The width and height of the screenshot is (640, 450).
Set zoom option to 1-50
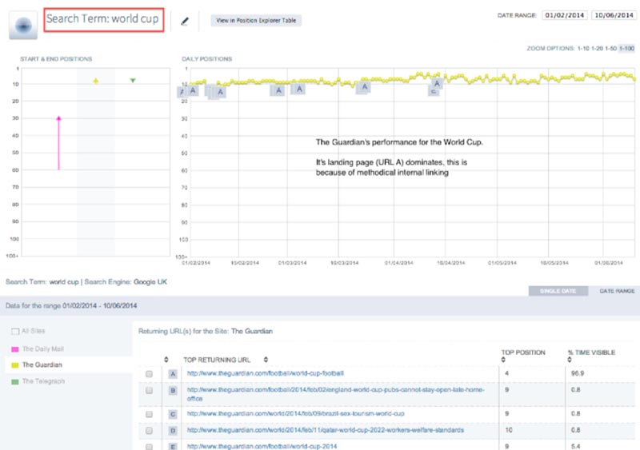611,48
